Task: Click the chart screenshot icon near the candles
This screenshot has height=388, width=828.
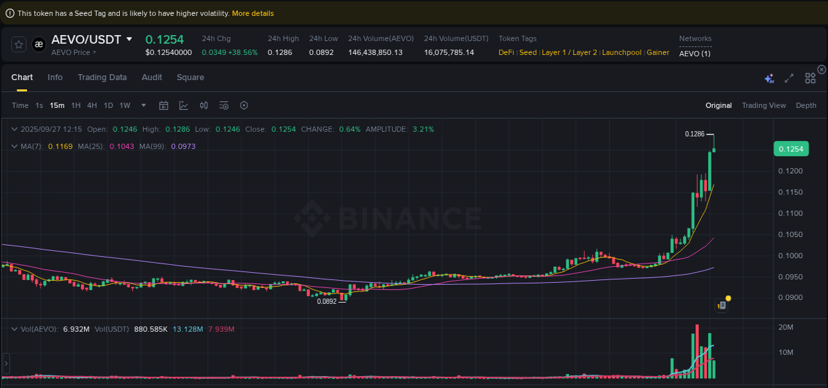Action: pyautogui.click(x=721, y=305)
